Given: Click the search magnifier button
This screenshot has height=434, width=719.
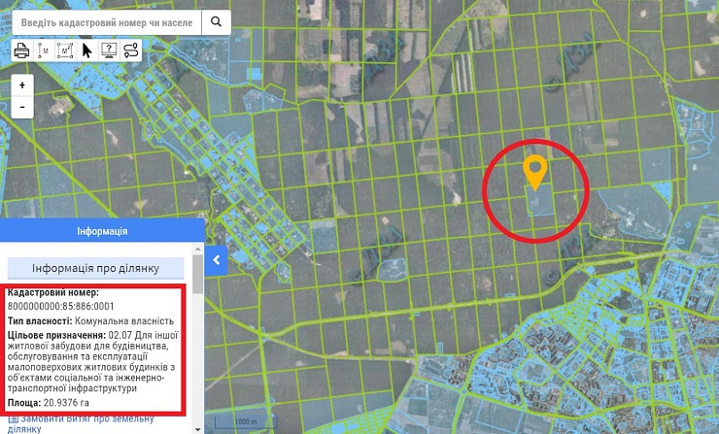Looking at the screenshot, I should (x=217, y=21).
